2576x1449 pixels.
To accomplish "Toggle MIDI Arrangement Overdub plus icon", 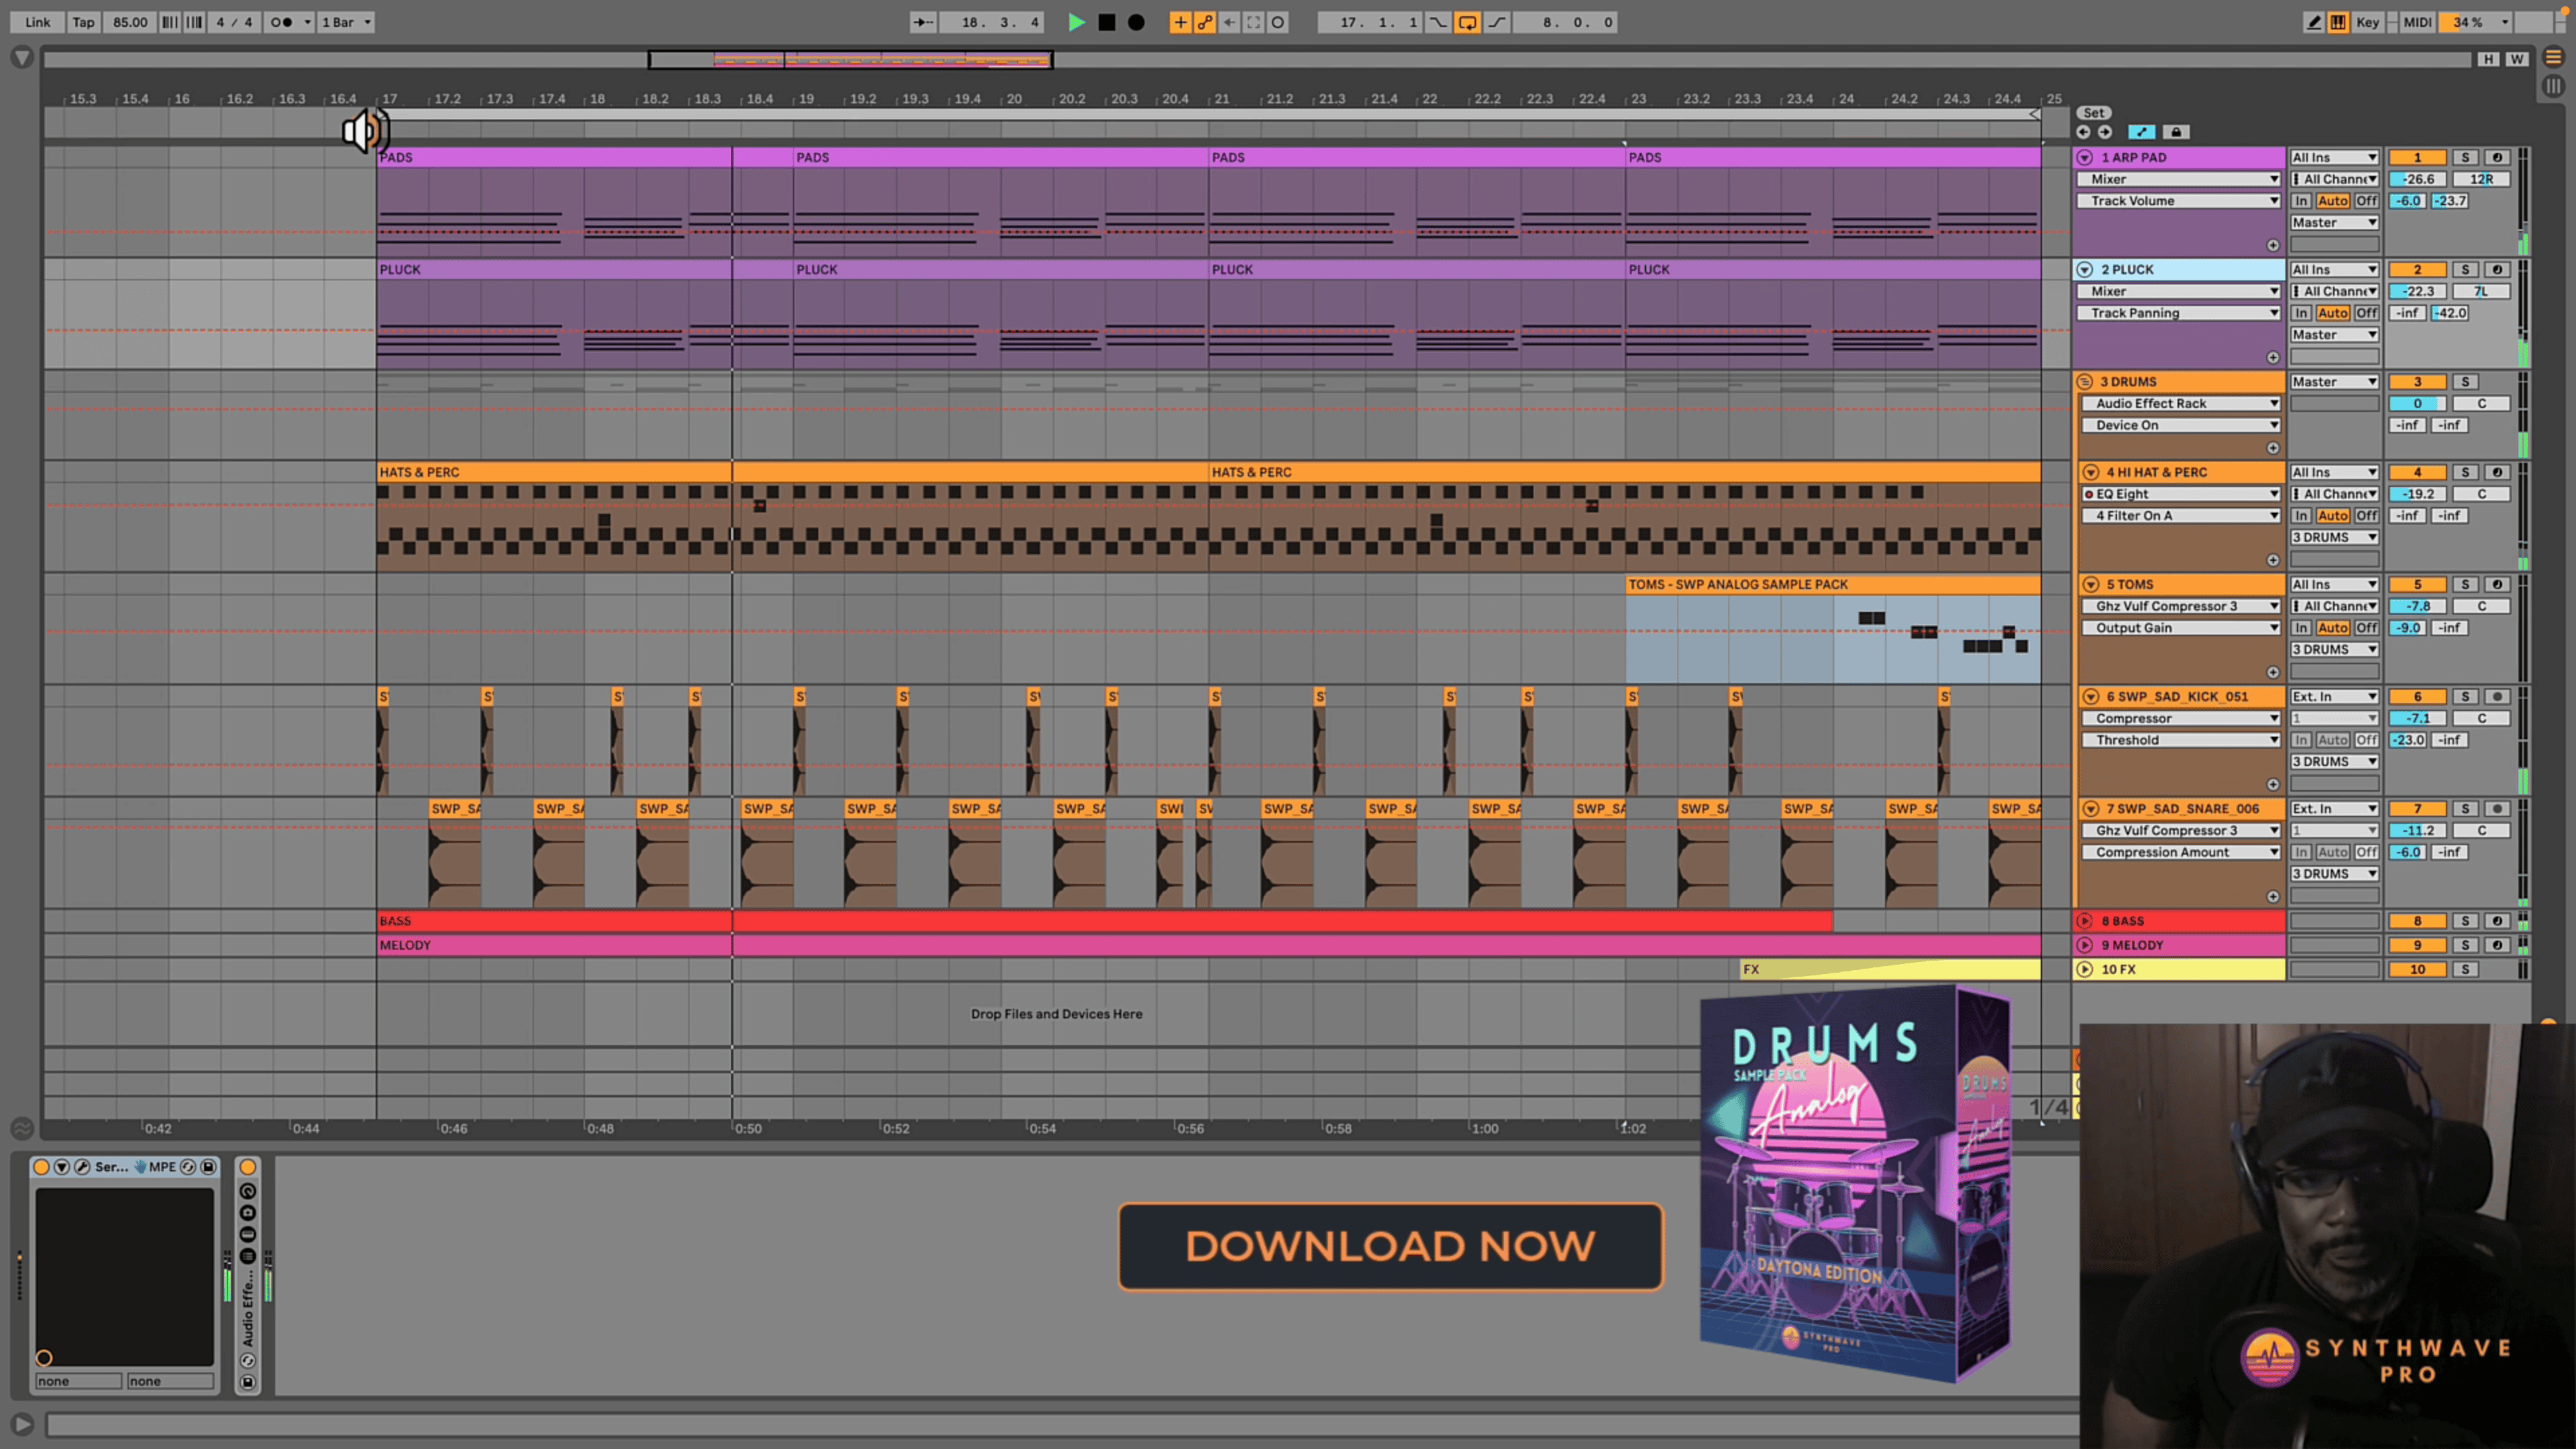I will [1180, 22].
